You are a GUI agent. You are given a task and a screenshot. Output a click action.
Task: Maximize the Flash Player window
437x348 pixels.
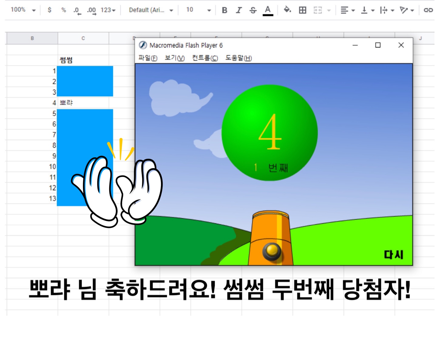[378, 45]
